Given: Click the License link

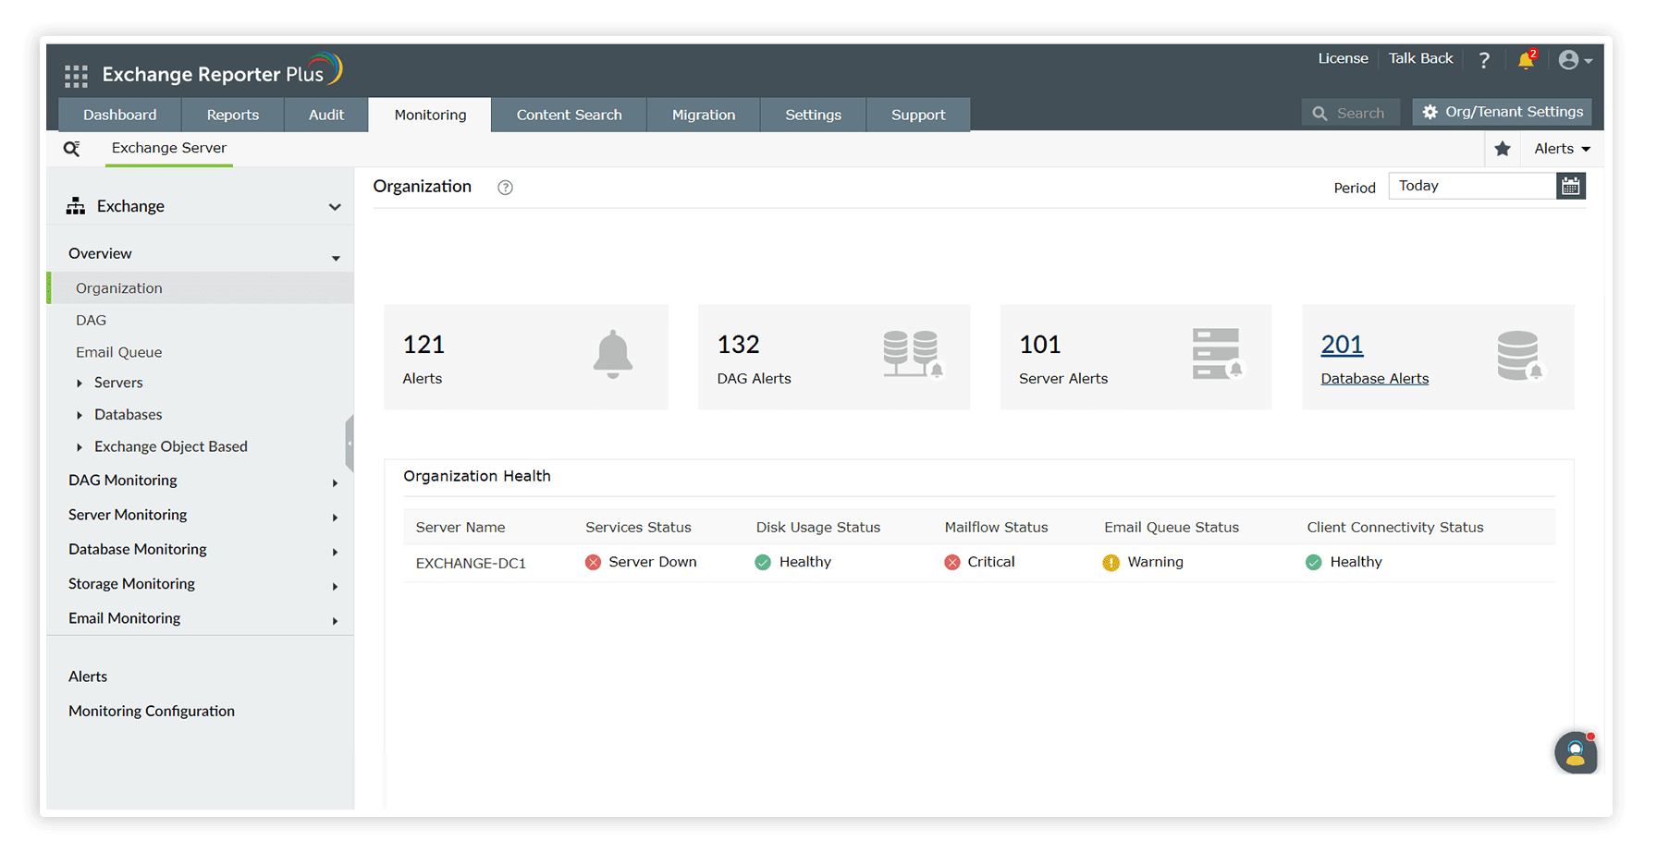Looking at the screenshot, I should (x=1343, y=58).
